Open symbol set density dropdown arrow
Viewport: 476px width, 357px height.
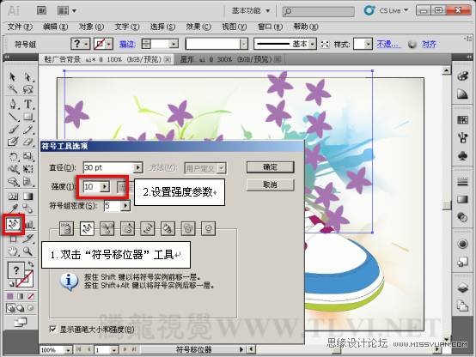[125, 206]
